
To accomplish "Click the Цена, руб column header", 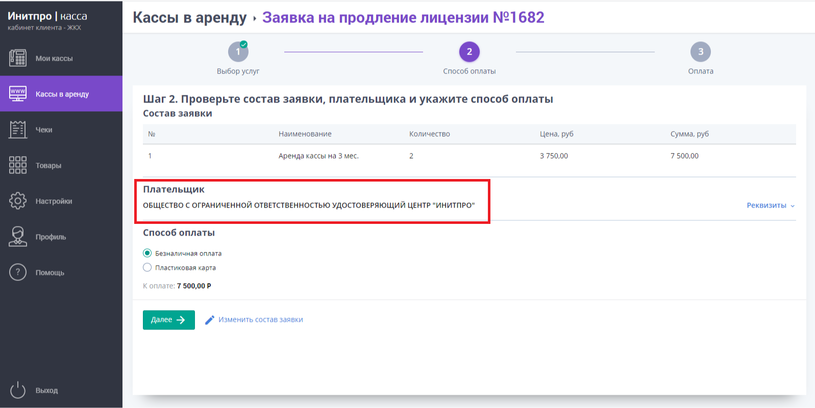I will pyautogui.click(x=557, y=134).
